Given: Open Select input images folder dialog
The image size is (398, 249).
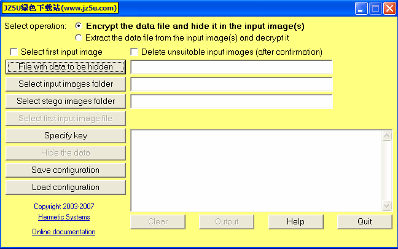Looking at the screenshot, I should (66, 84).
